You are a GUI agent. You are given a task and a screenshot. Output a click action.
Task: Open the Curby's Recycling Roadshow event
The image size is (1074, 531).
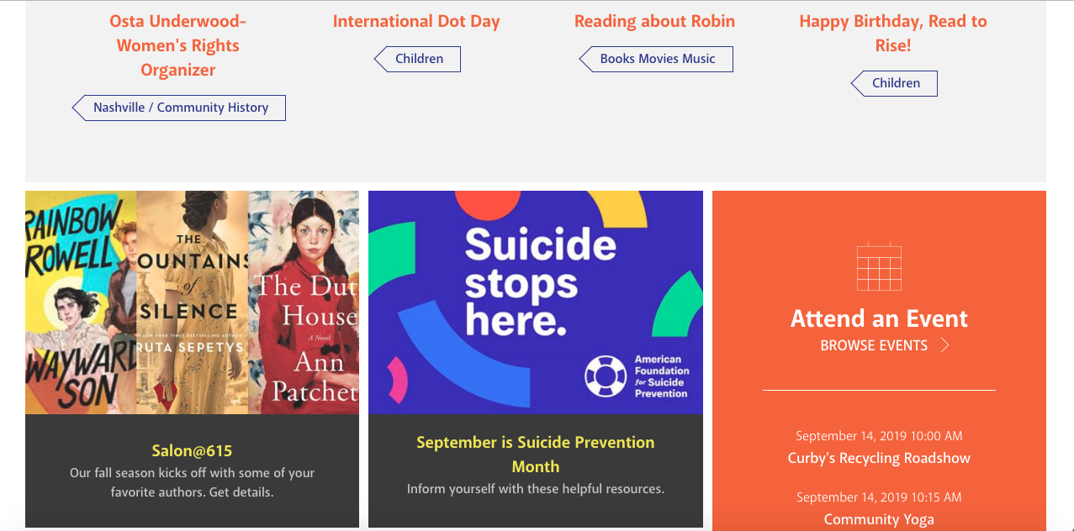(x=879, y=458)
